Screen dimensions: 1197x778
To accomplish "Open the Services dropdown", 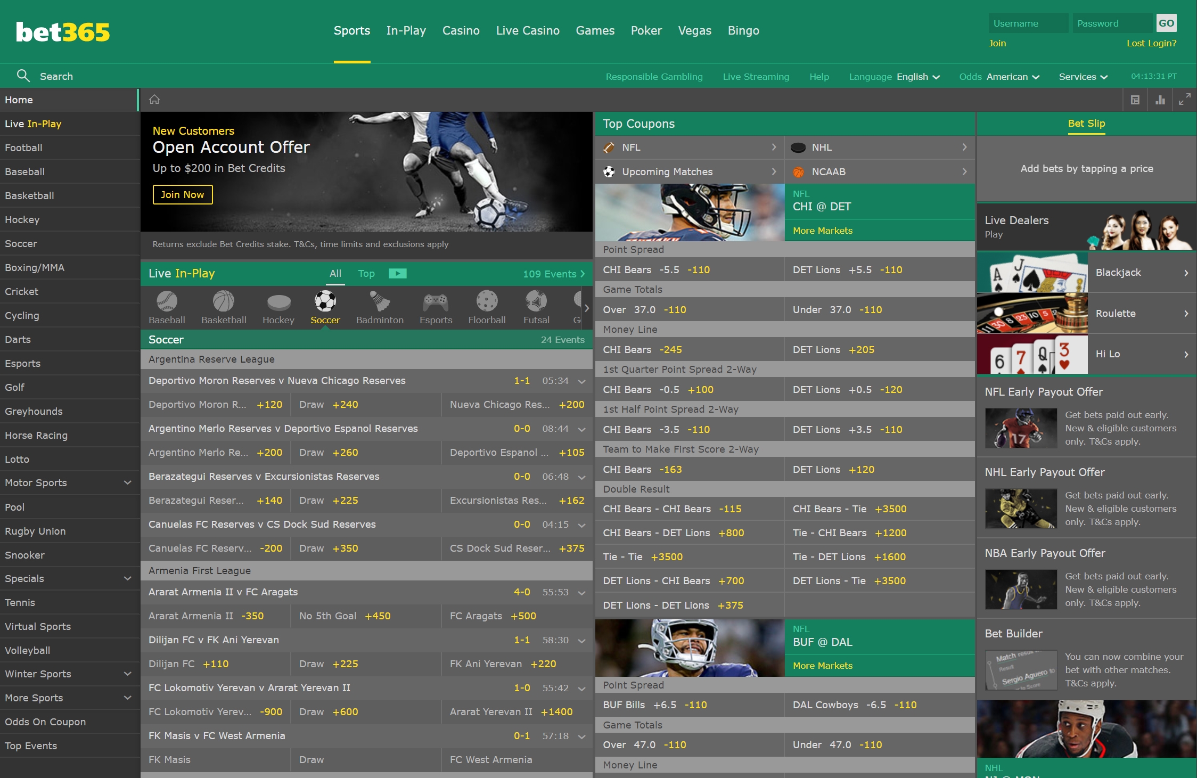I will pos(1083,77).
